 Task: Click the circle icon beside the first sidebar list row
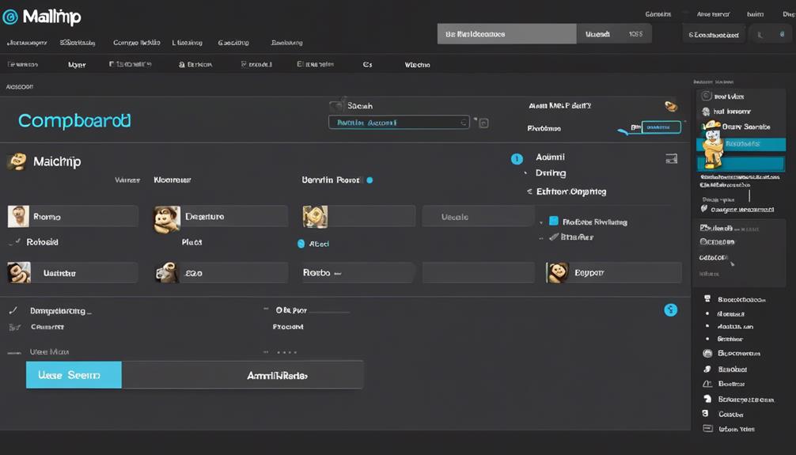(706, 96)
